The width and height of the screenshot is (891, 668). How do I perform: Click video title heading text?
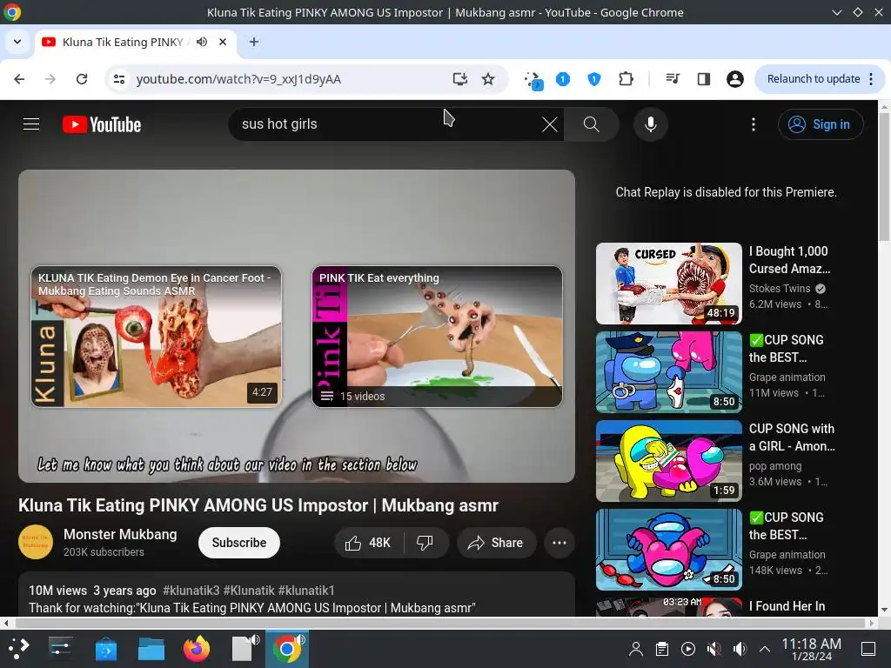click(258, 505)
